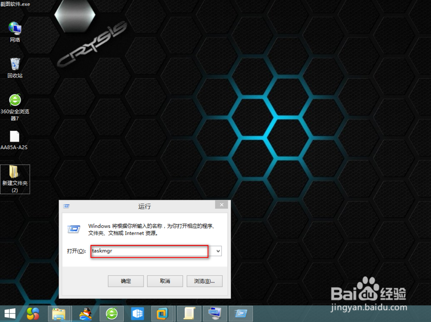Click the 运行 dialog title text
The image size is (431, 322).
pos(144,207)
